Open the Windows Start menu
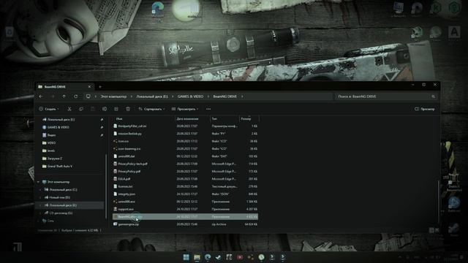Screen dimensions: 468x263 click(186, 257)
